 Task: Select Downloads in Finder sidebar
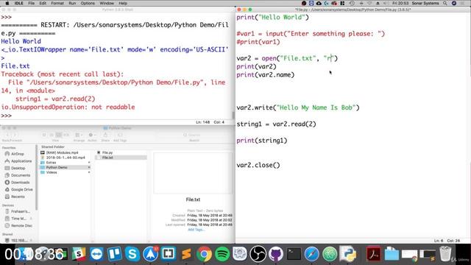[x=20, y=183]
